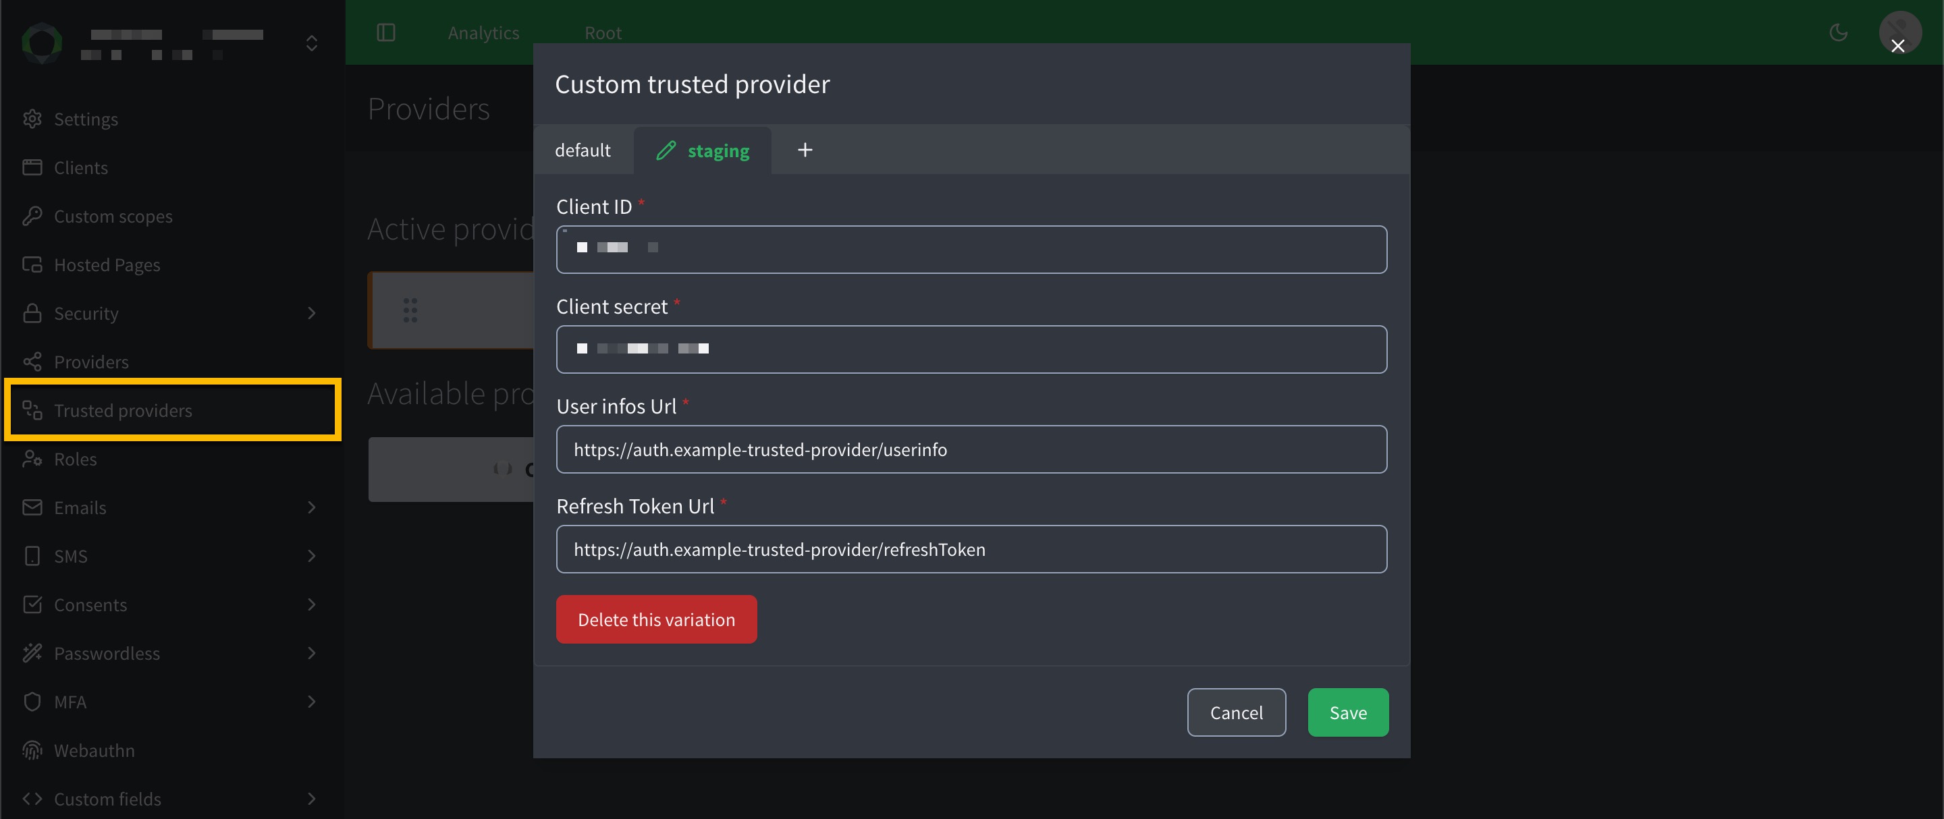Switch to the default variation tab
Viewport: 1944px width, 819px height.
[x=583, y=150]
